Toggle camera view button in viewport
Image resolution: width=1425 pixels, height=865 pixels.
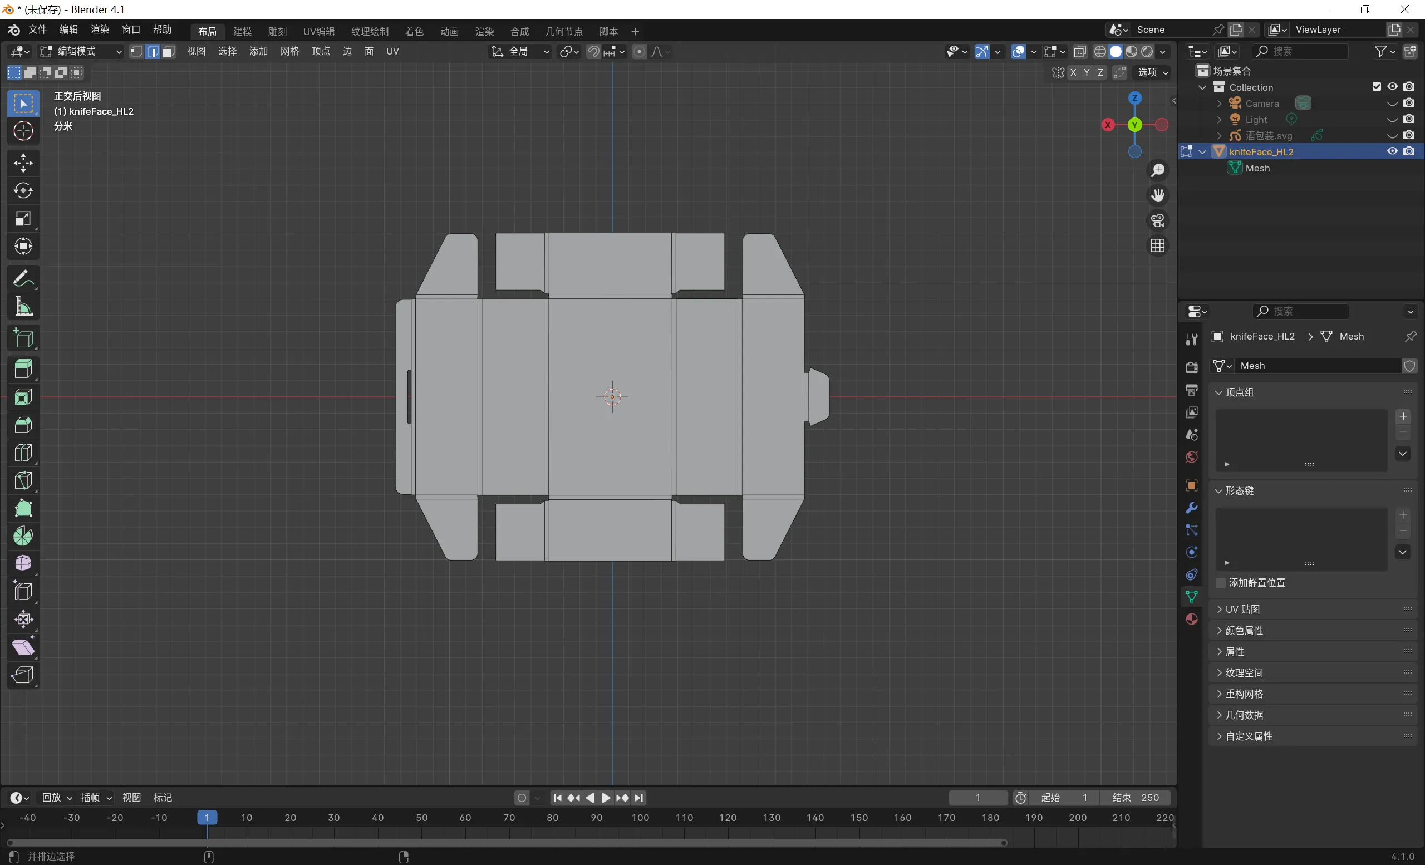[1157, 220]
